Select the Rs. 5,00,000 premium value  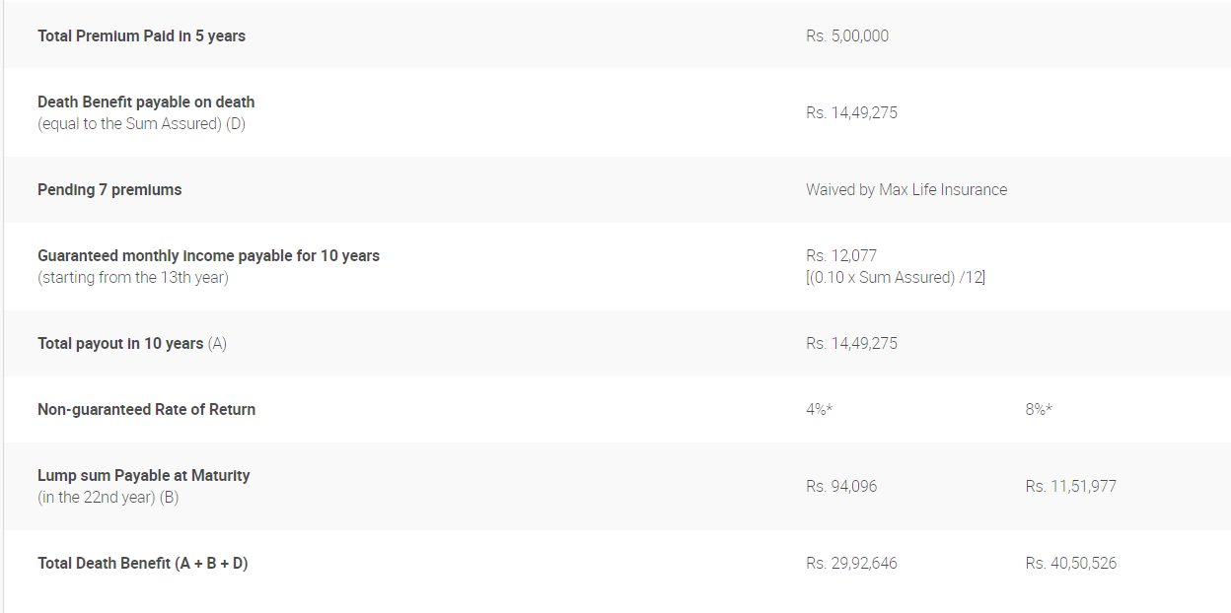(847, 35)
